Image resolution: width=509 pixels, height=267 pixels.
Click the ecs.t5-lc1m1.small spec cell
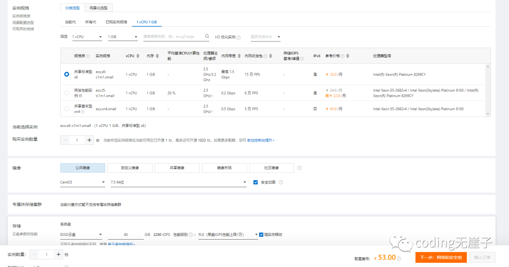105,93
